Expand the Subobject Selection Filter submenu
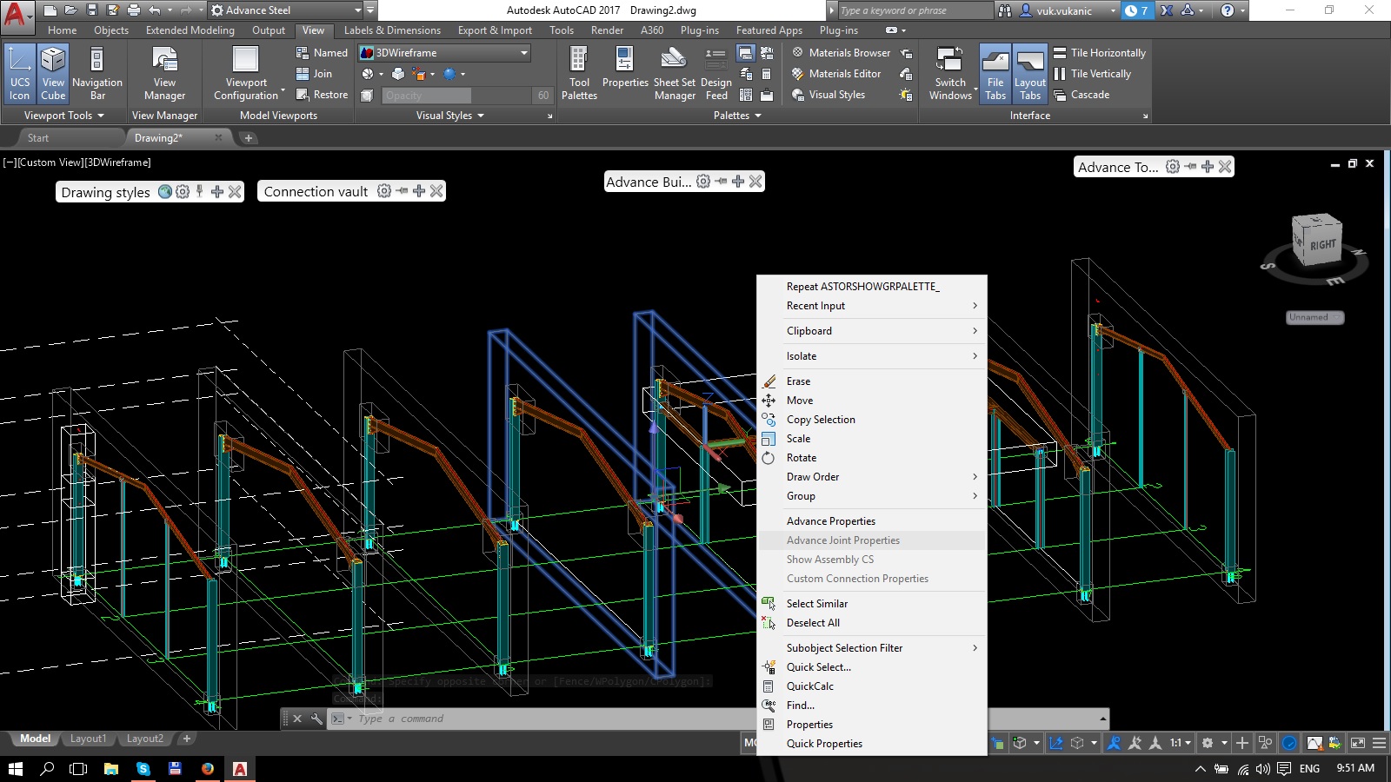This screenshot has height=782, width=1391. [844, 647]
